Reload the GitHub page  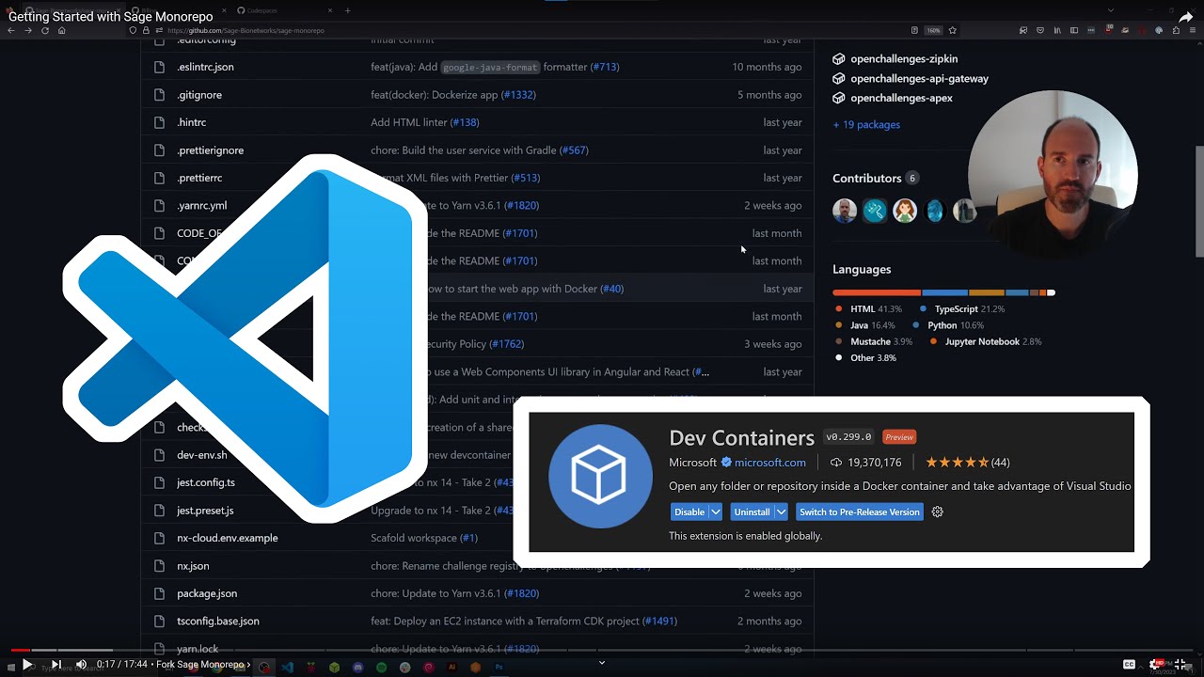44,30
